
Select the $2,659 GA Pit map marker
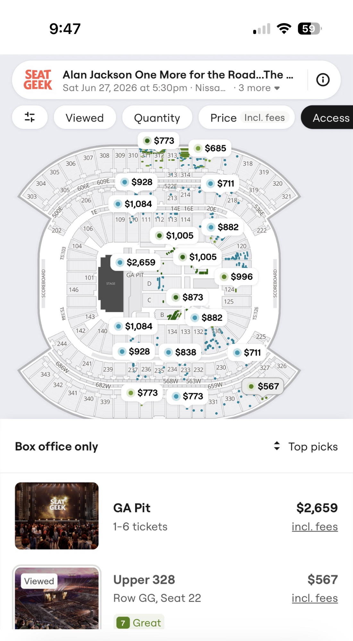pos(136,262)
